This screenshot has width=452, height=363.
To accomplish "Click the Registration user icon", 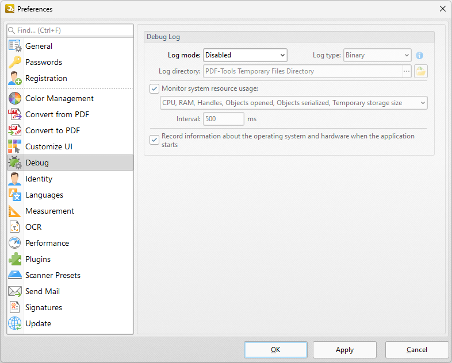I will (x=15, y=78).
